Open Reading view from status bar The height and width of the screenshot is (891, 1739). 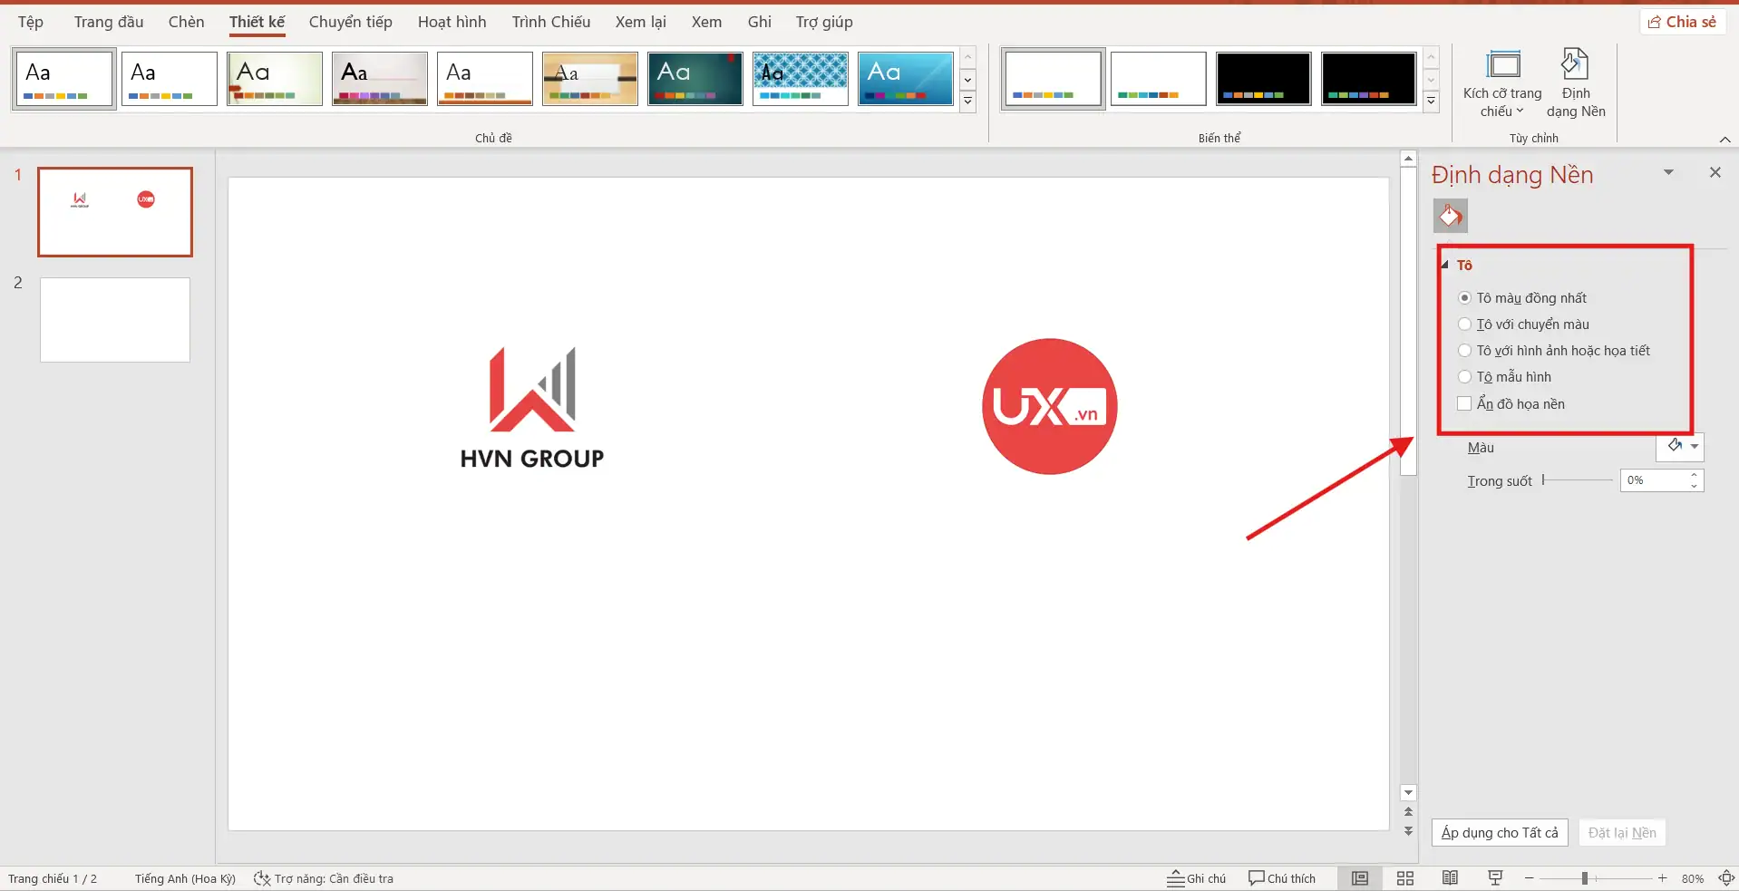coord(1449,877)
